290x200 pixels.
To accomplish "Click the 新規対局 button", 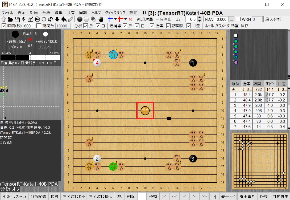I will tap(145, 19).
